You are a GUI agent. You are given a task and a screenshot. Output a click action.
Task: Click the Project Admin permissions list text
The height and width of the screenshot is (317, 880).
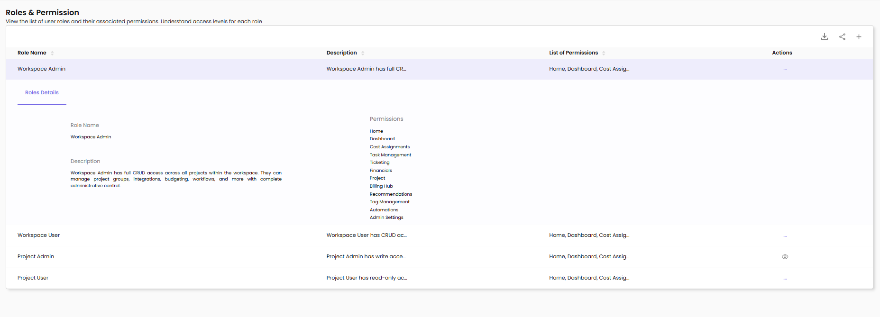589,257
